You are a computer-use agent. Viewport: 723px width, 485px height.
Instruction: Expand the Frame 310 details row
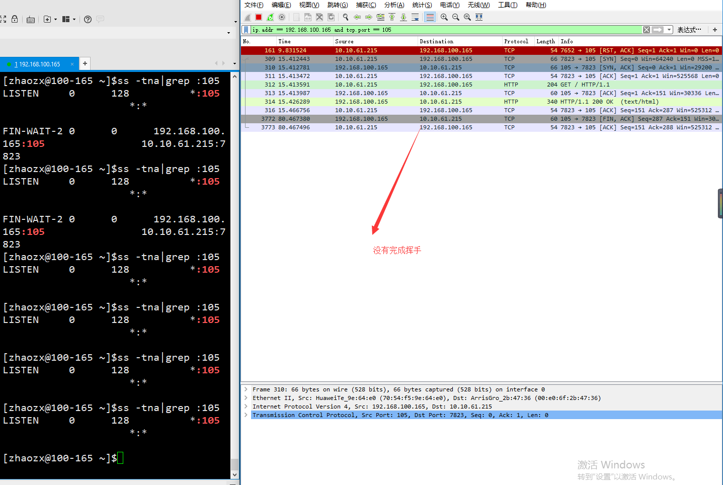point(246,389)
